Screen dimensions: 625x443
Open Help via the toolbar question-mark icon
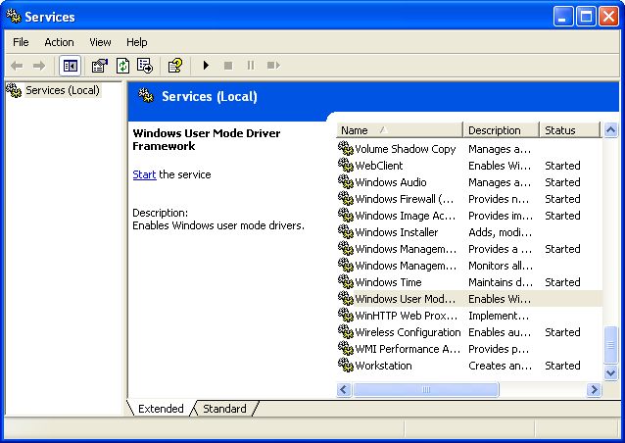coord(174,66)
